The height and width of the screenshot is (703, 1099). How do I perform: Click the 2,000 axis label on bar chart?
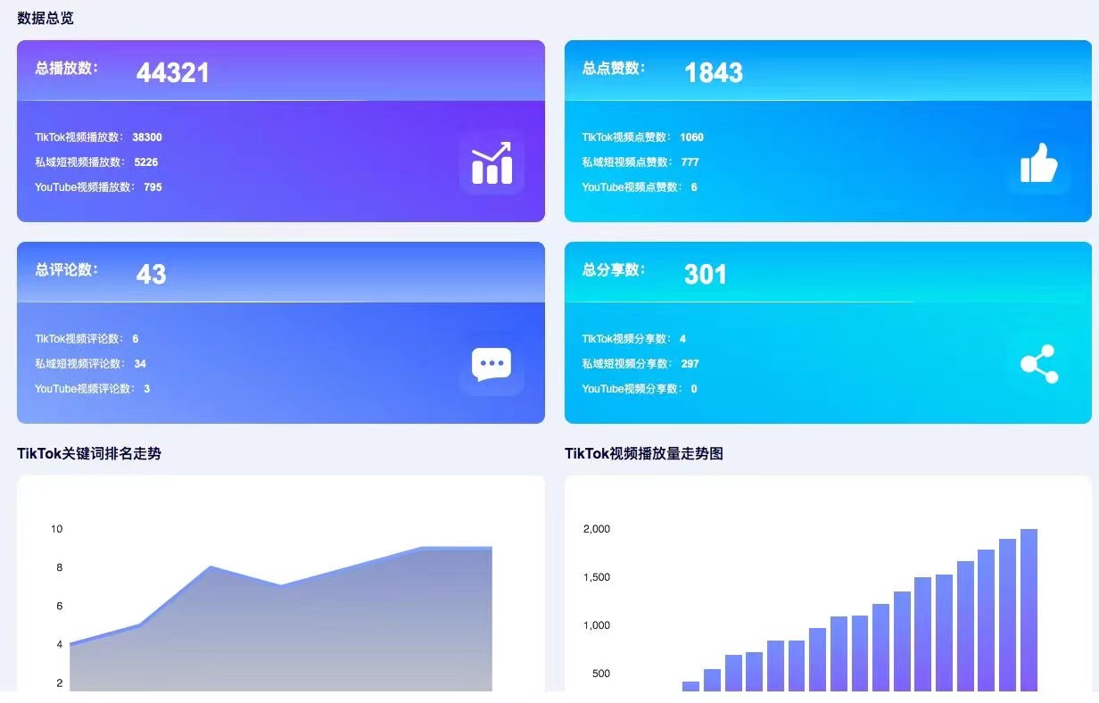(x=597, y=529)
